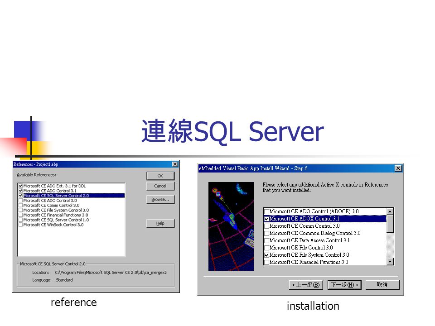This screenshot has width=435, height=326.
Task: Check Microsoft CE Data Access Control 3.1
Action: [266, 240]
